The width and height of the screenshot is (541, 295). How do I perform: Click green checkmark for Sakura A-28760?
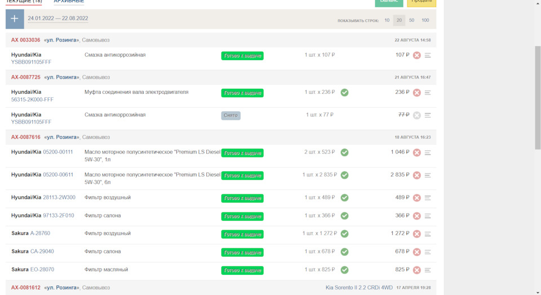click(x=344, y=234)
